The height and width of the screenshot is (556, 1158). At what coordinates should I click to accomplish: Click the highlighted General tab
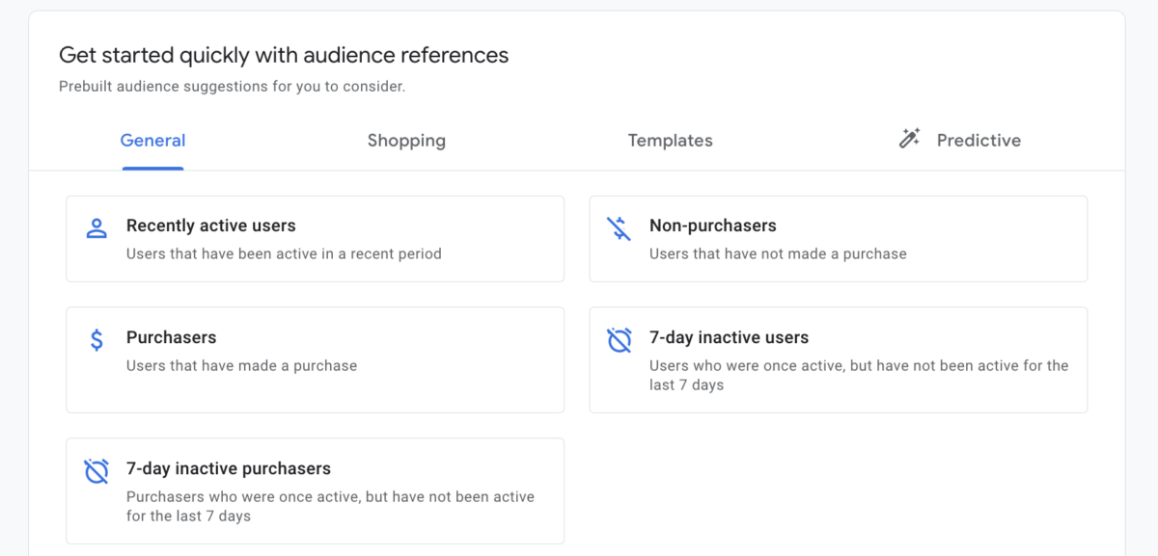[x=152, y=140]
